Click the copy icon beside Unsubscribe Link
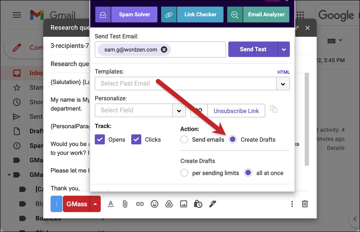Image resolution: width=360 pixels, height=232 pixels. 273,109
